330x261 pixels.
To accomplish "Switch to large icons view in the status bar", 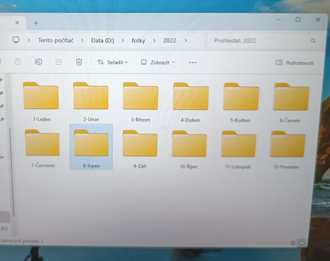I will coord(301,242).
